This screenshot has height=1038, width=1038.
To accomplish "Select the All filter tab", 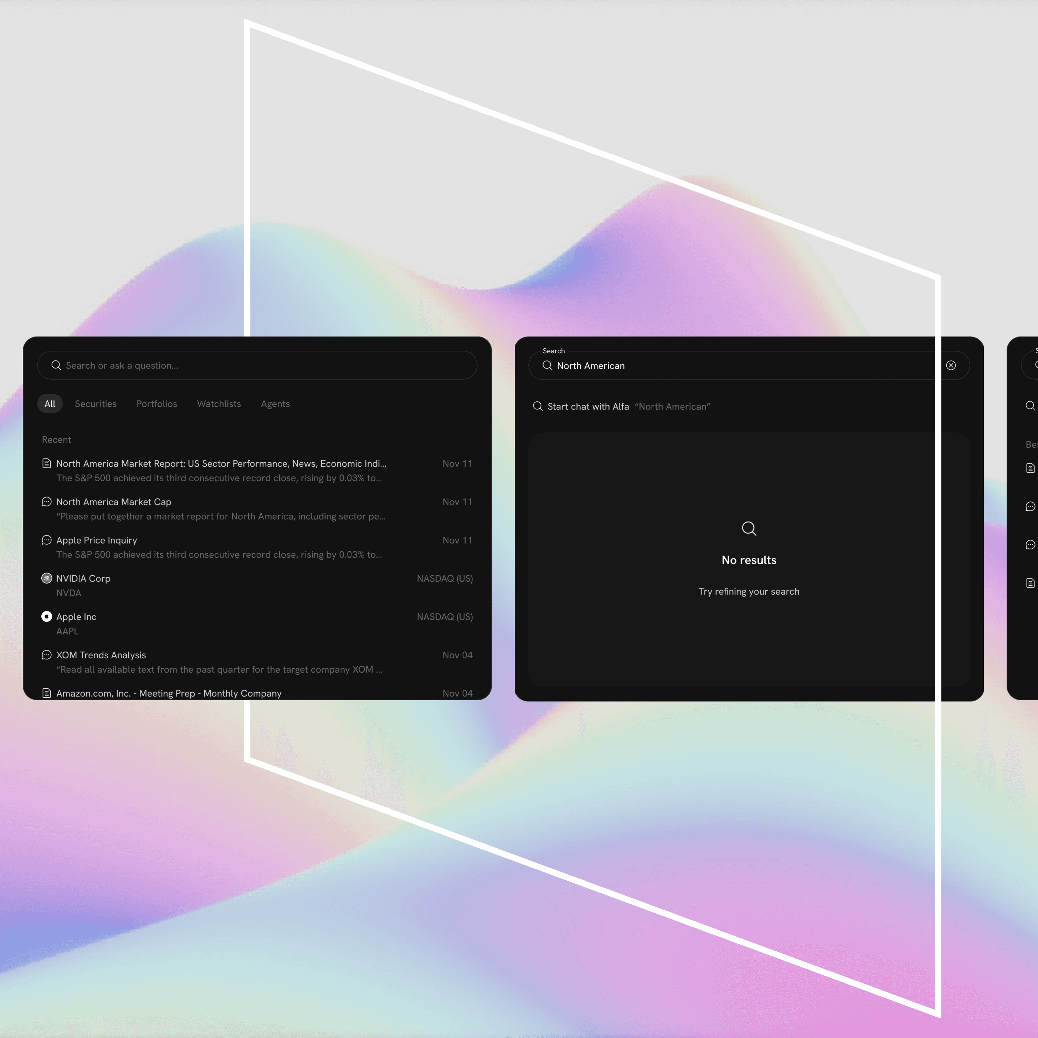I will 50,404.
